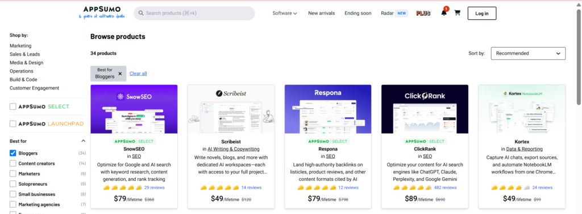Viewport: 582px width, 214px height.
Task: Open the Scribeist product title
Action: tap(231, 142)
